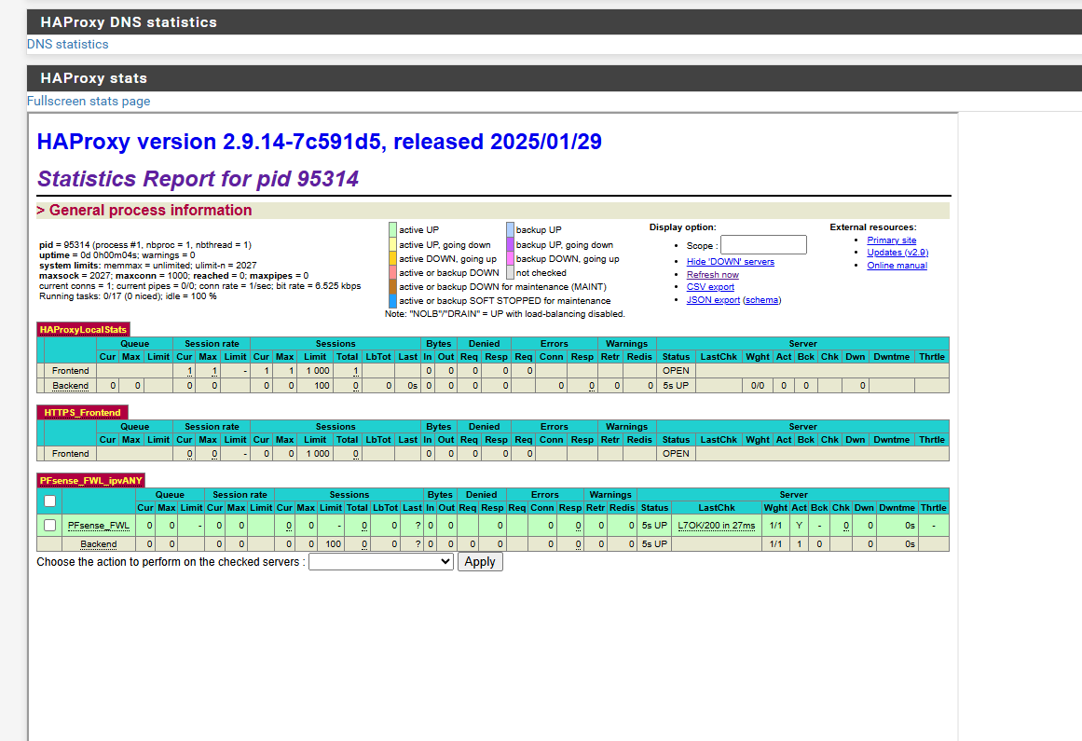
Task: Click the uptime line in process info
Action: (x=117, y=255)
